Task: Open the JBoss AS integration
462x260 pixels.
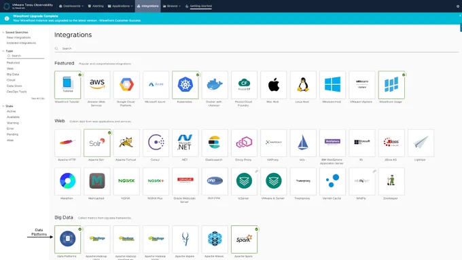Action: [391, 143]
